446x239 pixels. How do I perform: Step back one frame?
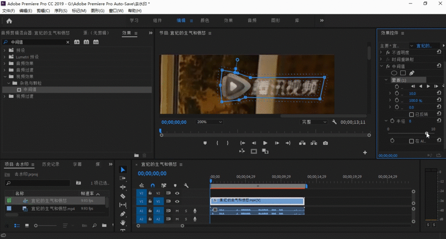coord(254,143)
